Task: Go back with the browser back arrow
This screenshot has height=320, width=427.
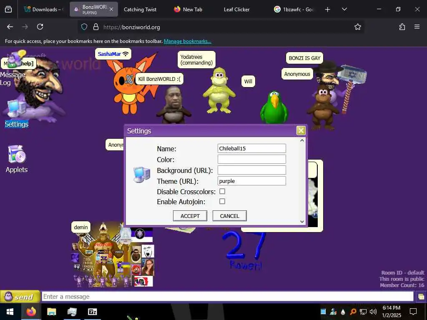Action: (10, 27)
